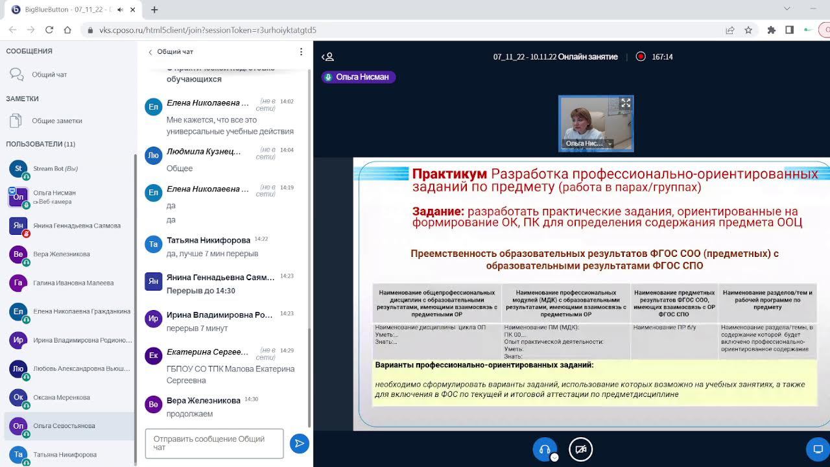The height and width of the screenshot is (467, 830).
Task: Open the headphones audio button
Action: 545,449
